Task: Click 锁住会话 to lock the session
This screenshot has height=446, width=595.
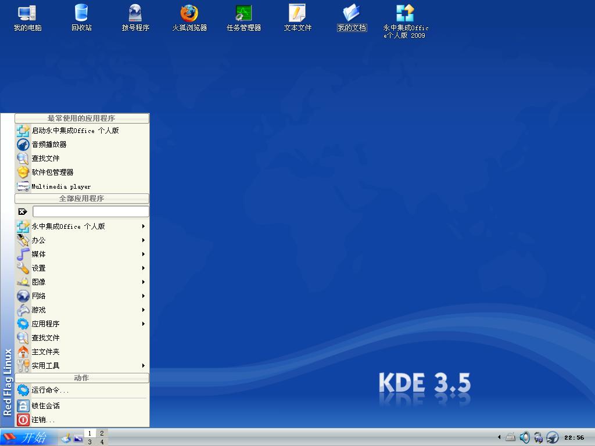Action: point(82,406)
